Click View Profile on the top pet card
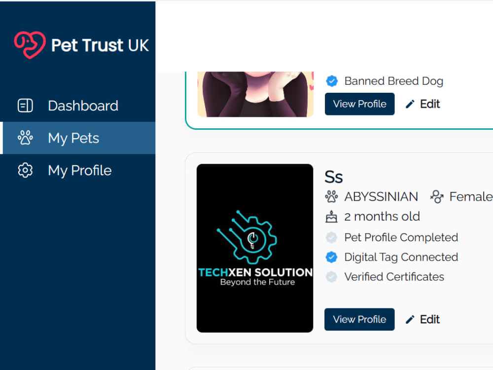The height and width of the screenshot is (370, 493). click(360, 104)
